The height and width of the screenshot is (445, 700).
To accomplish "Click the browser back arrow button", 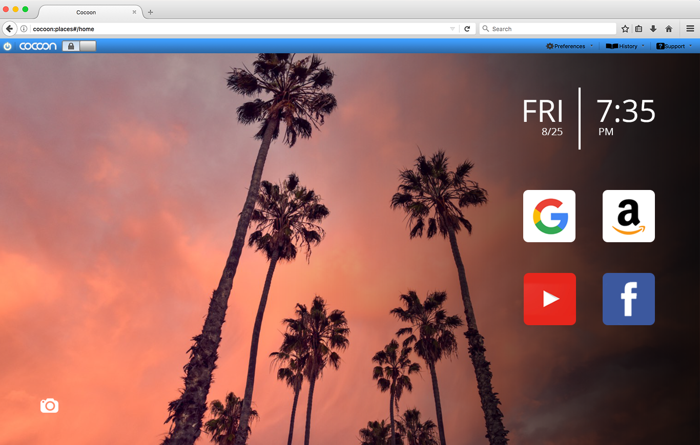I will tap(9, 29).
